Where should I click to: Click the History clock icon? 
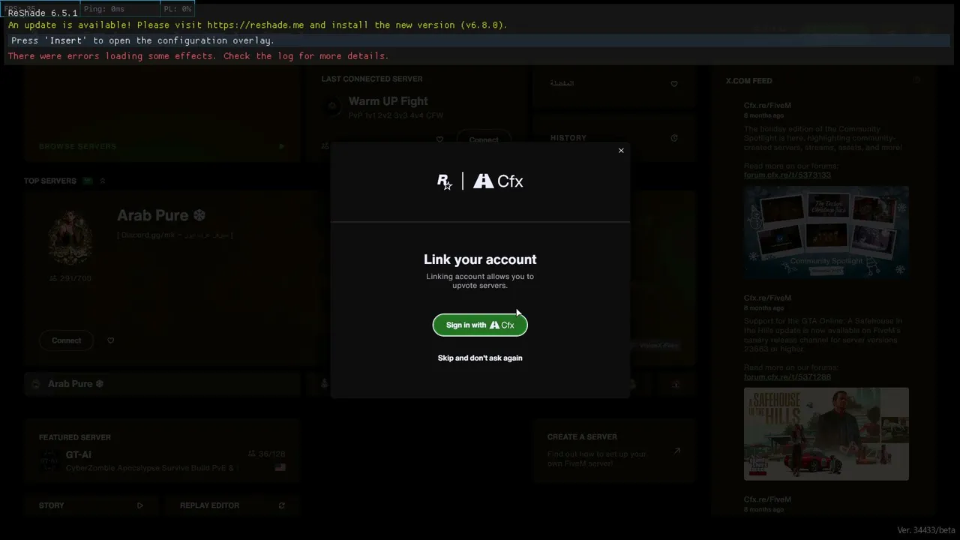[673, 138]
